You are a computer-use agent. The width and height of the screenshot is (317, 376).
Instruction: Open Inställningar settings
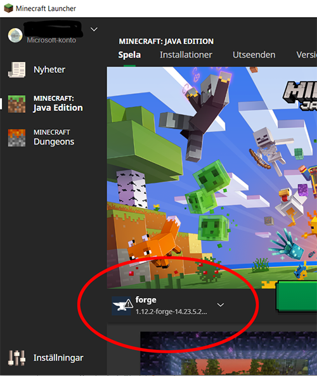pyautogui.click(x=58, y=358)
